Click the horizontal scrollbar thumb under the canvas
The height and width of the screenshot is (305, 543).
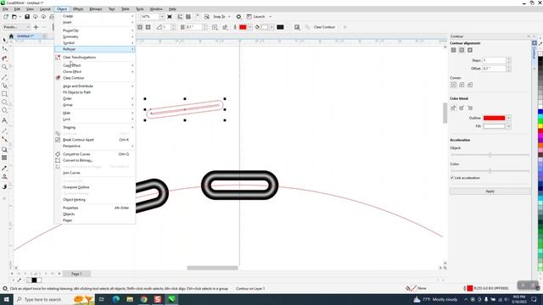coord(212,268)
